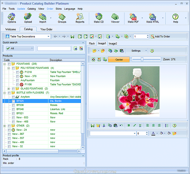This screenshot has width=190, height=174.
Task: Click the search binoculars icon in Quick search
Action: 75,48
